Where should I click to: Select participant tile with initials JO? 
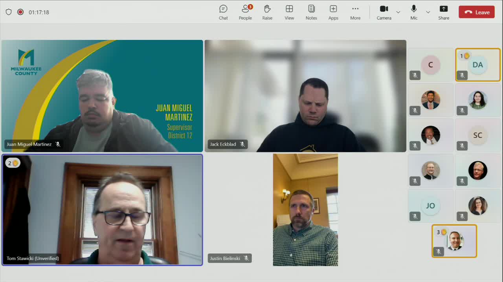click(431, 206)
